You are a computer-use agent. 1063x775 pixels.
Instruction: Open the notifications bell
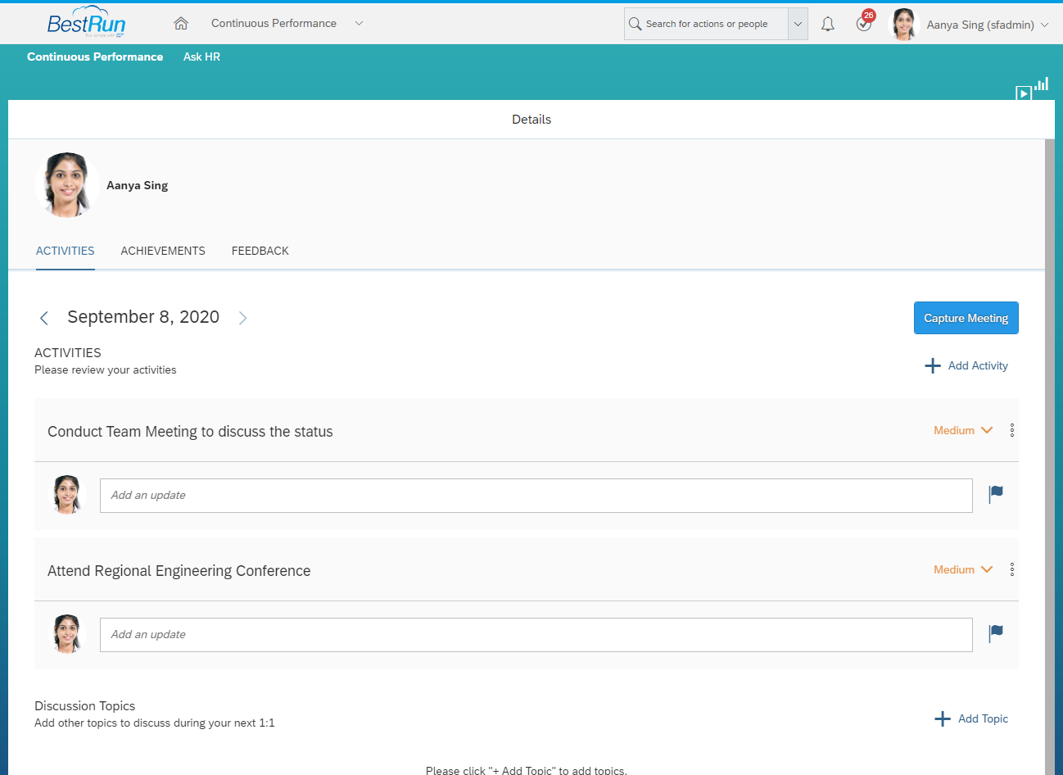pos(828,24)
